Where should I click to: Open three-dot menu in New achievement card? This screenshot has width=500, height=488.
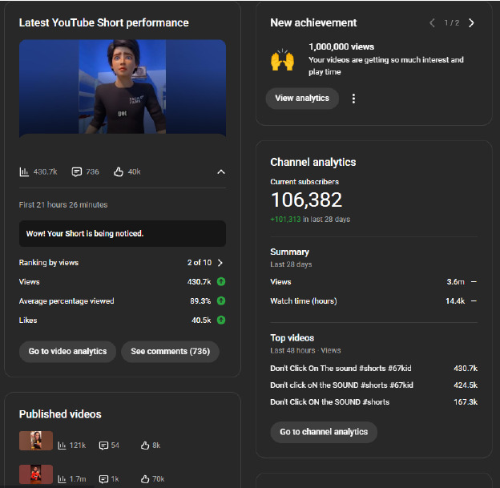pyautogui.click(x=353, y=99)
